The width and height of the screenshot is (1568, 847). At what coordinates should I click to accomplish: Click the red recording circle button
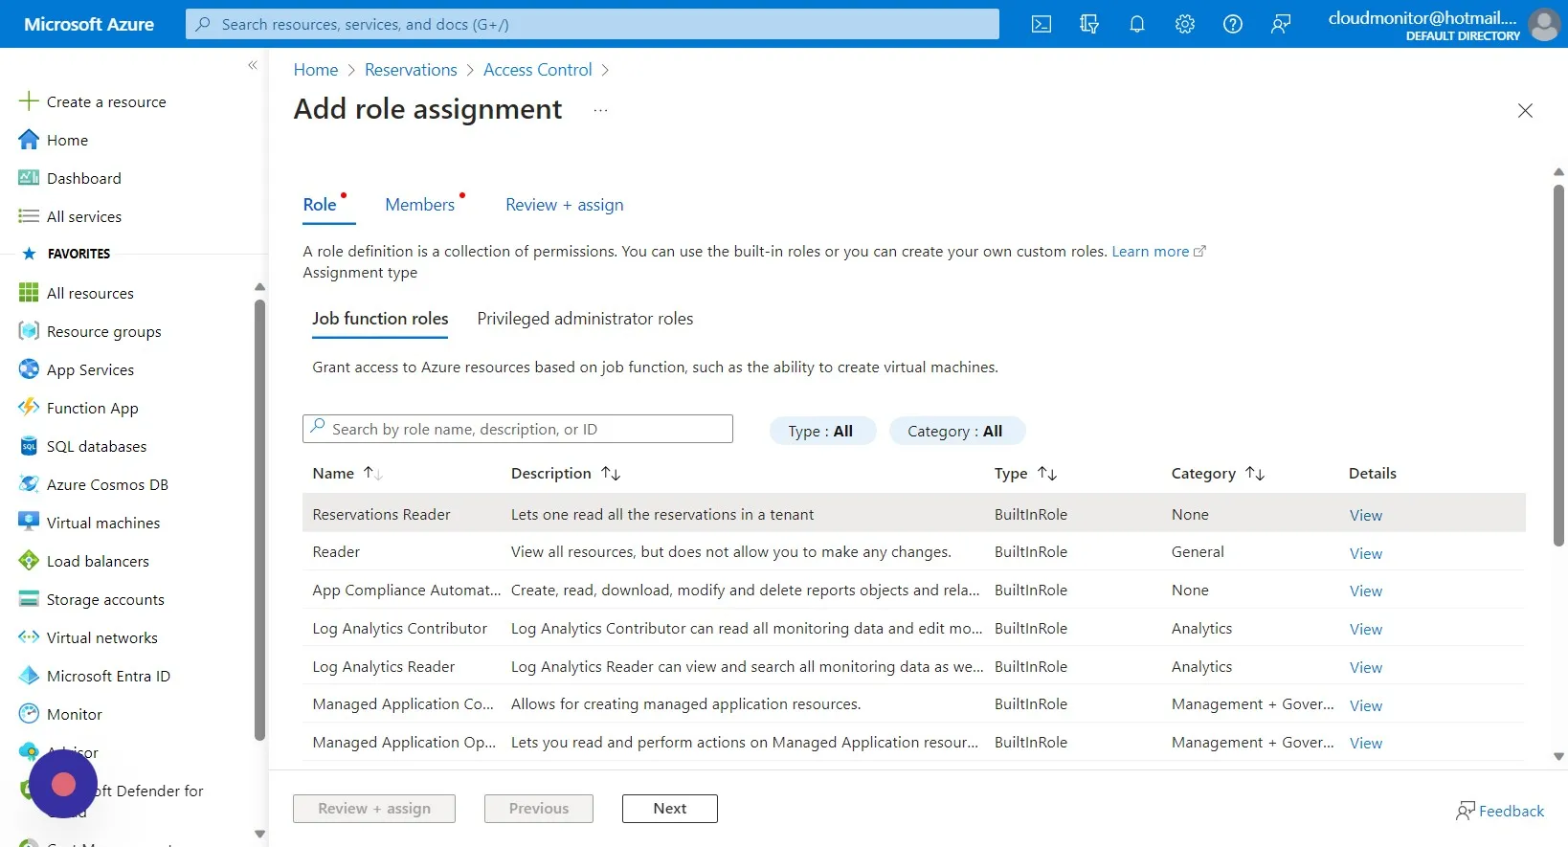(63, 785)
